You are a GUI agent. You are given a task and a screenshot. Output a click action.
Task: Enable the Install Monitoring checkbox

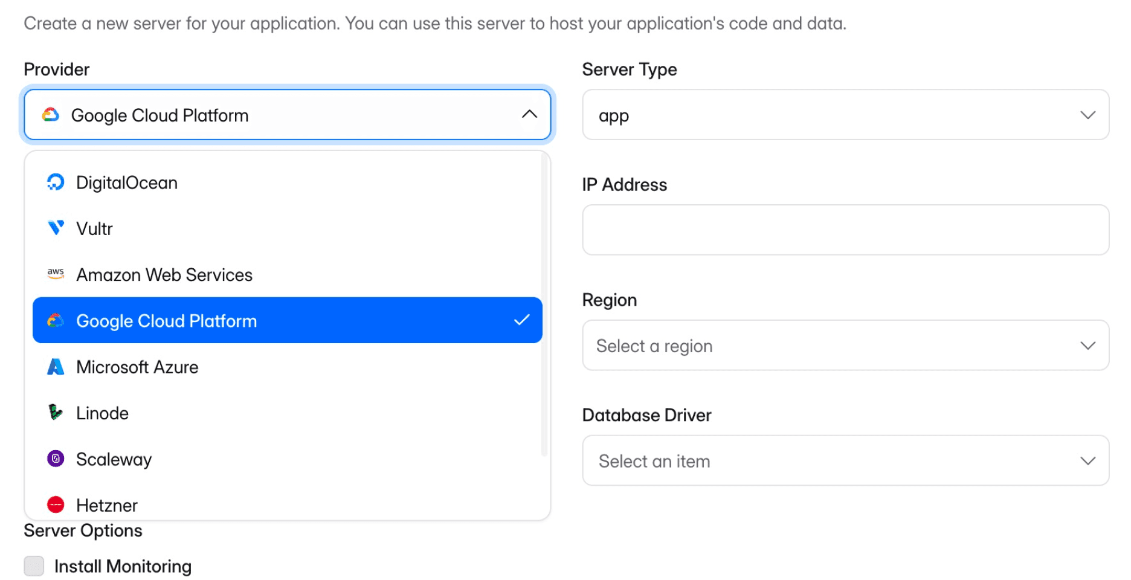(x=34, y=566)
